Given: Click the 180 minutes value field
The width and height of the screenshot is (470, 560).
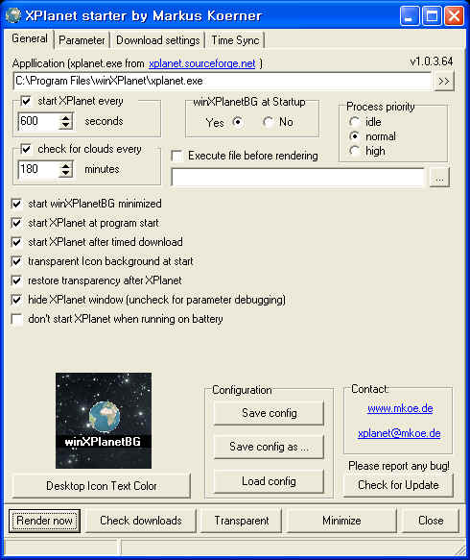Looking at the screenshot, I should [37, 169].
